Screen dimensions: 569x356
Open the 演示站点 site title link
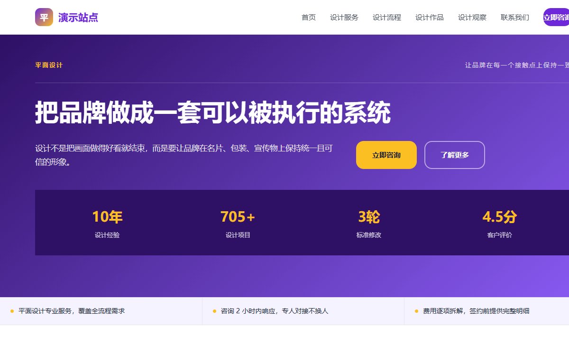(78, 18)
